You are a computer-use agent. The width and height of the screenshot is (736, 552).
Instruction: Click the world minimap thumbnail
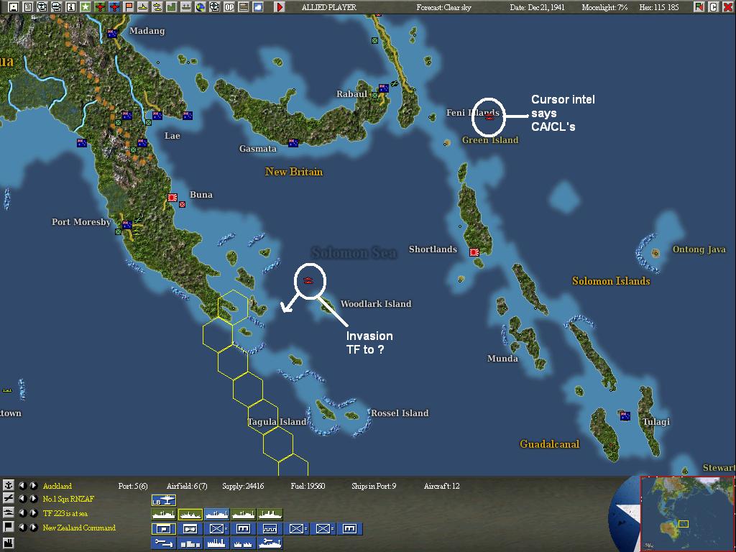(x=686, y=514)
